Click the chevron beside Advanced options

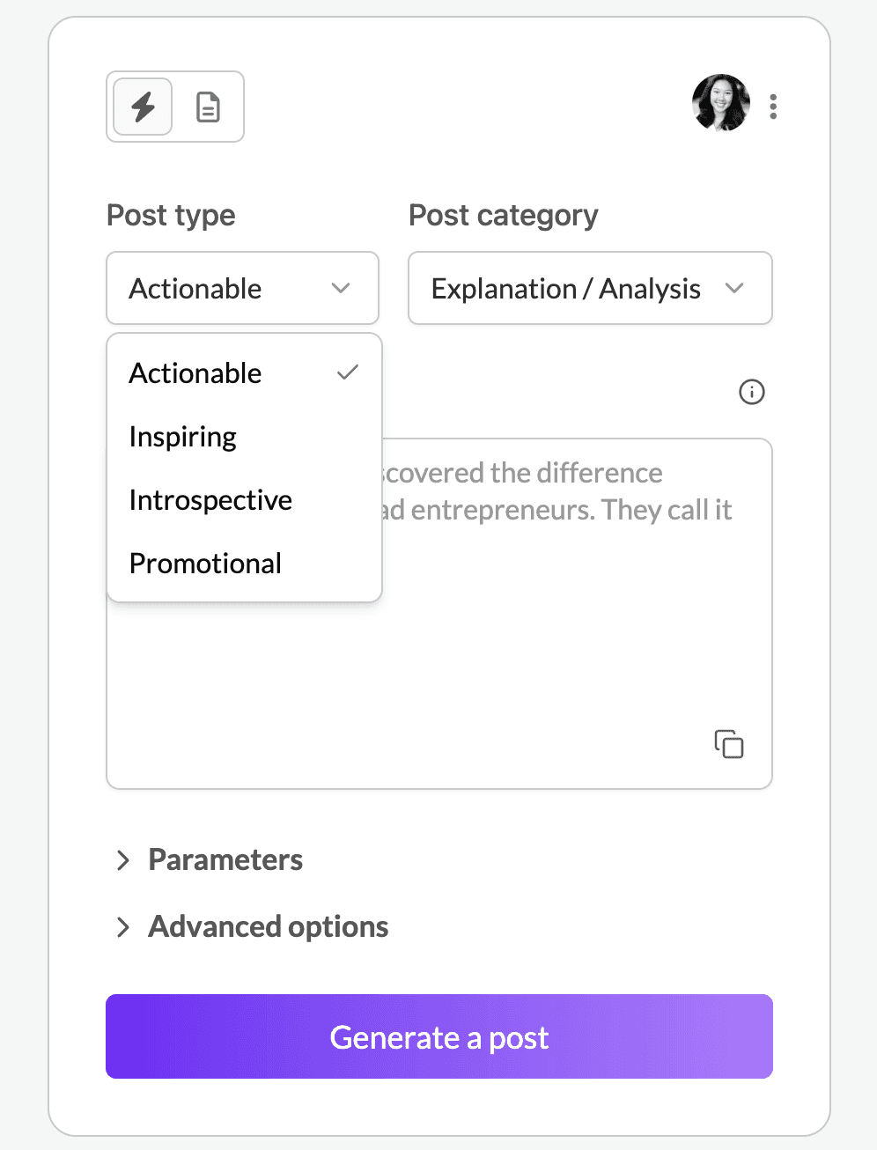[x=123, y=926]
